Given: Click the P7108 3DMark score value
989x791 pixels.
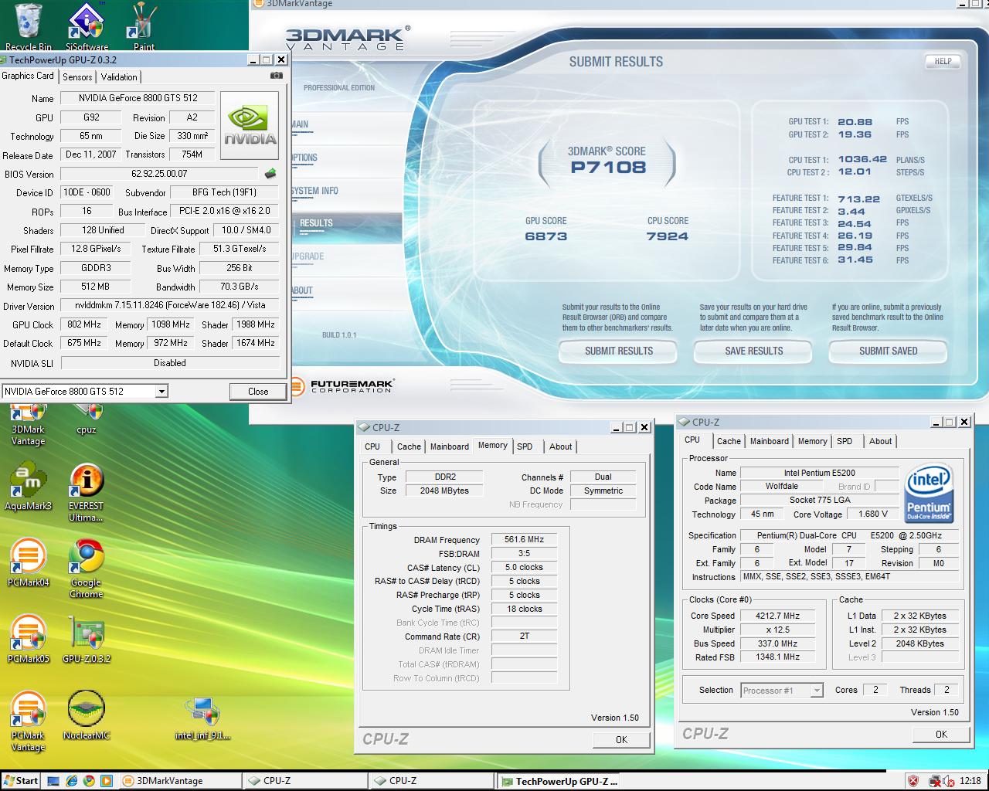Looking at the screenshot, I should 608,168.
